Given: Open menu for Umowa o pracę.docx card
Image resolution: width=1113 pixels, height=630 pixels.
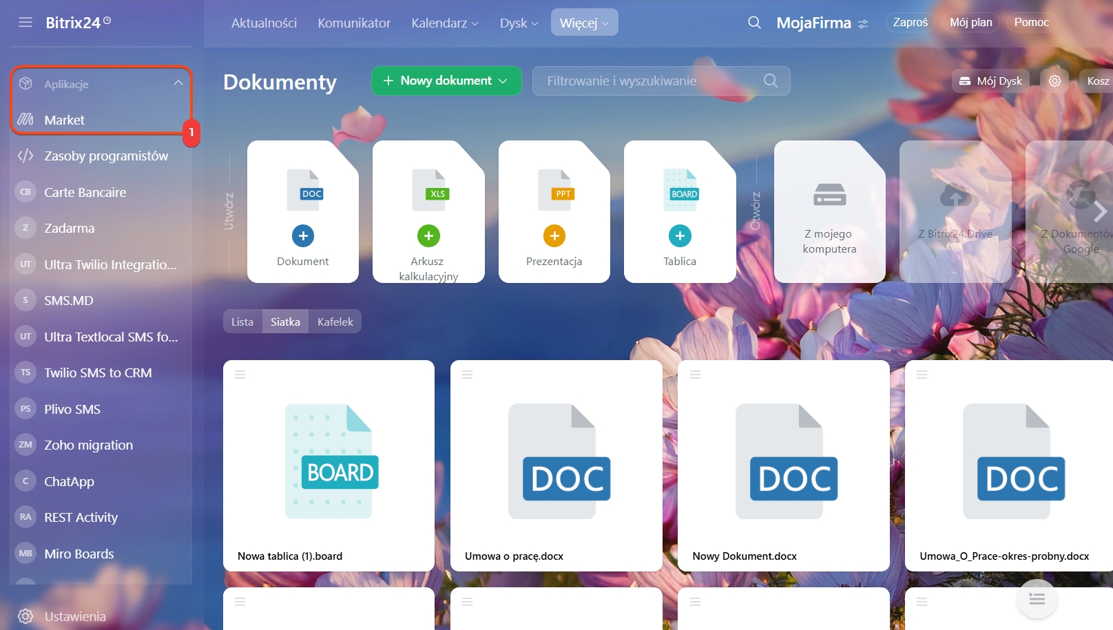Looking at the screenshot, I should (468, 375).
